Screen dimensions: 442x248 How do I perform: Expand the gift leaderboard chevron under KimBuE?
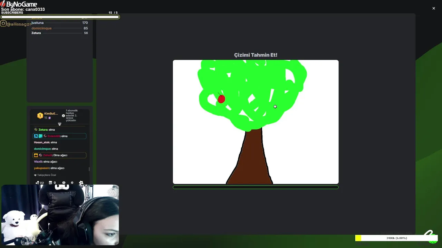[59, 124]
